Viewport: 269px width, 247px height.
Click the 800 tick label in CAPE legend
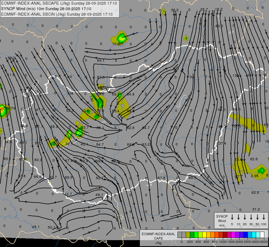pos(215,242)
